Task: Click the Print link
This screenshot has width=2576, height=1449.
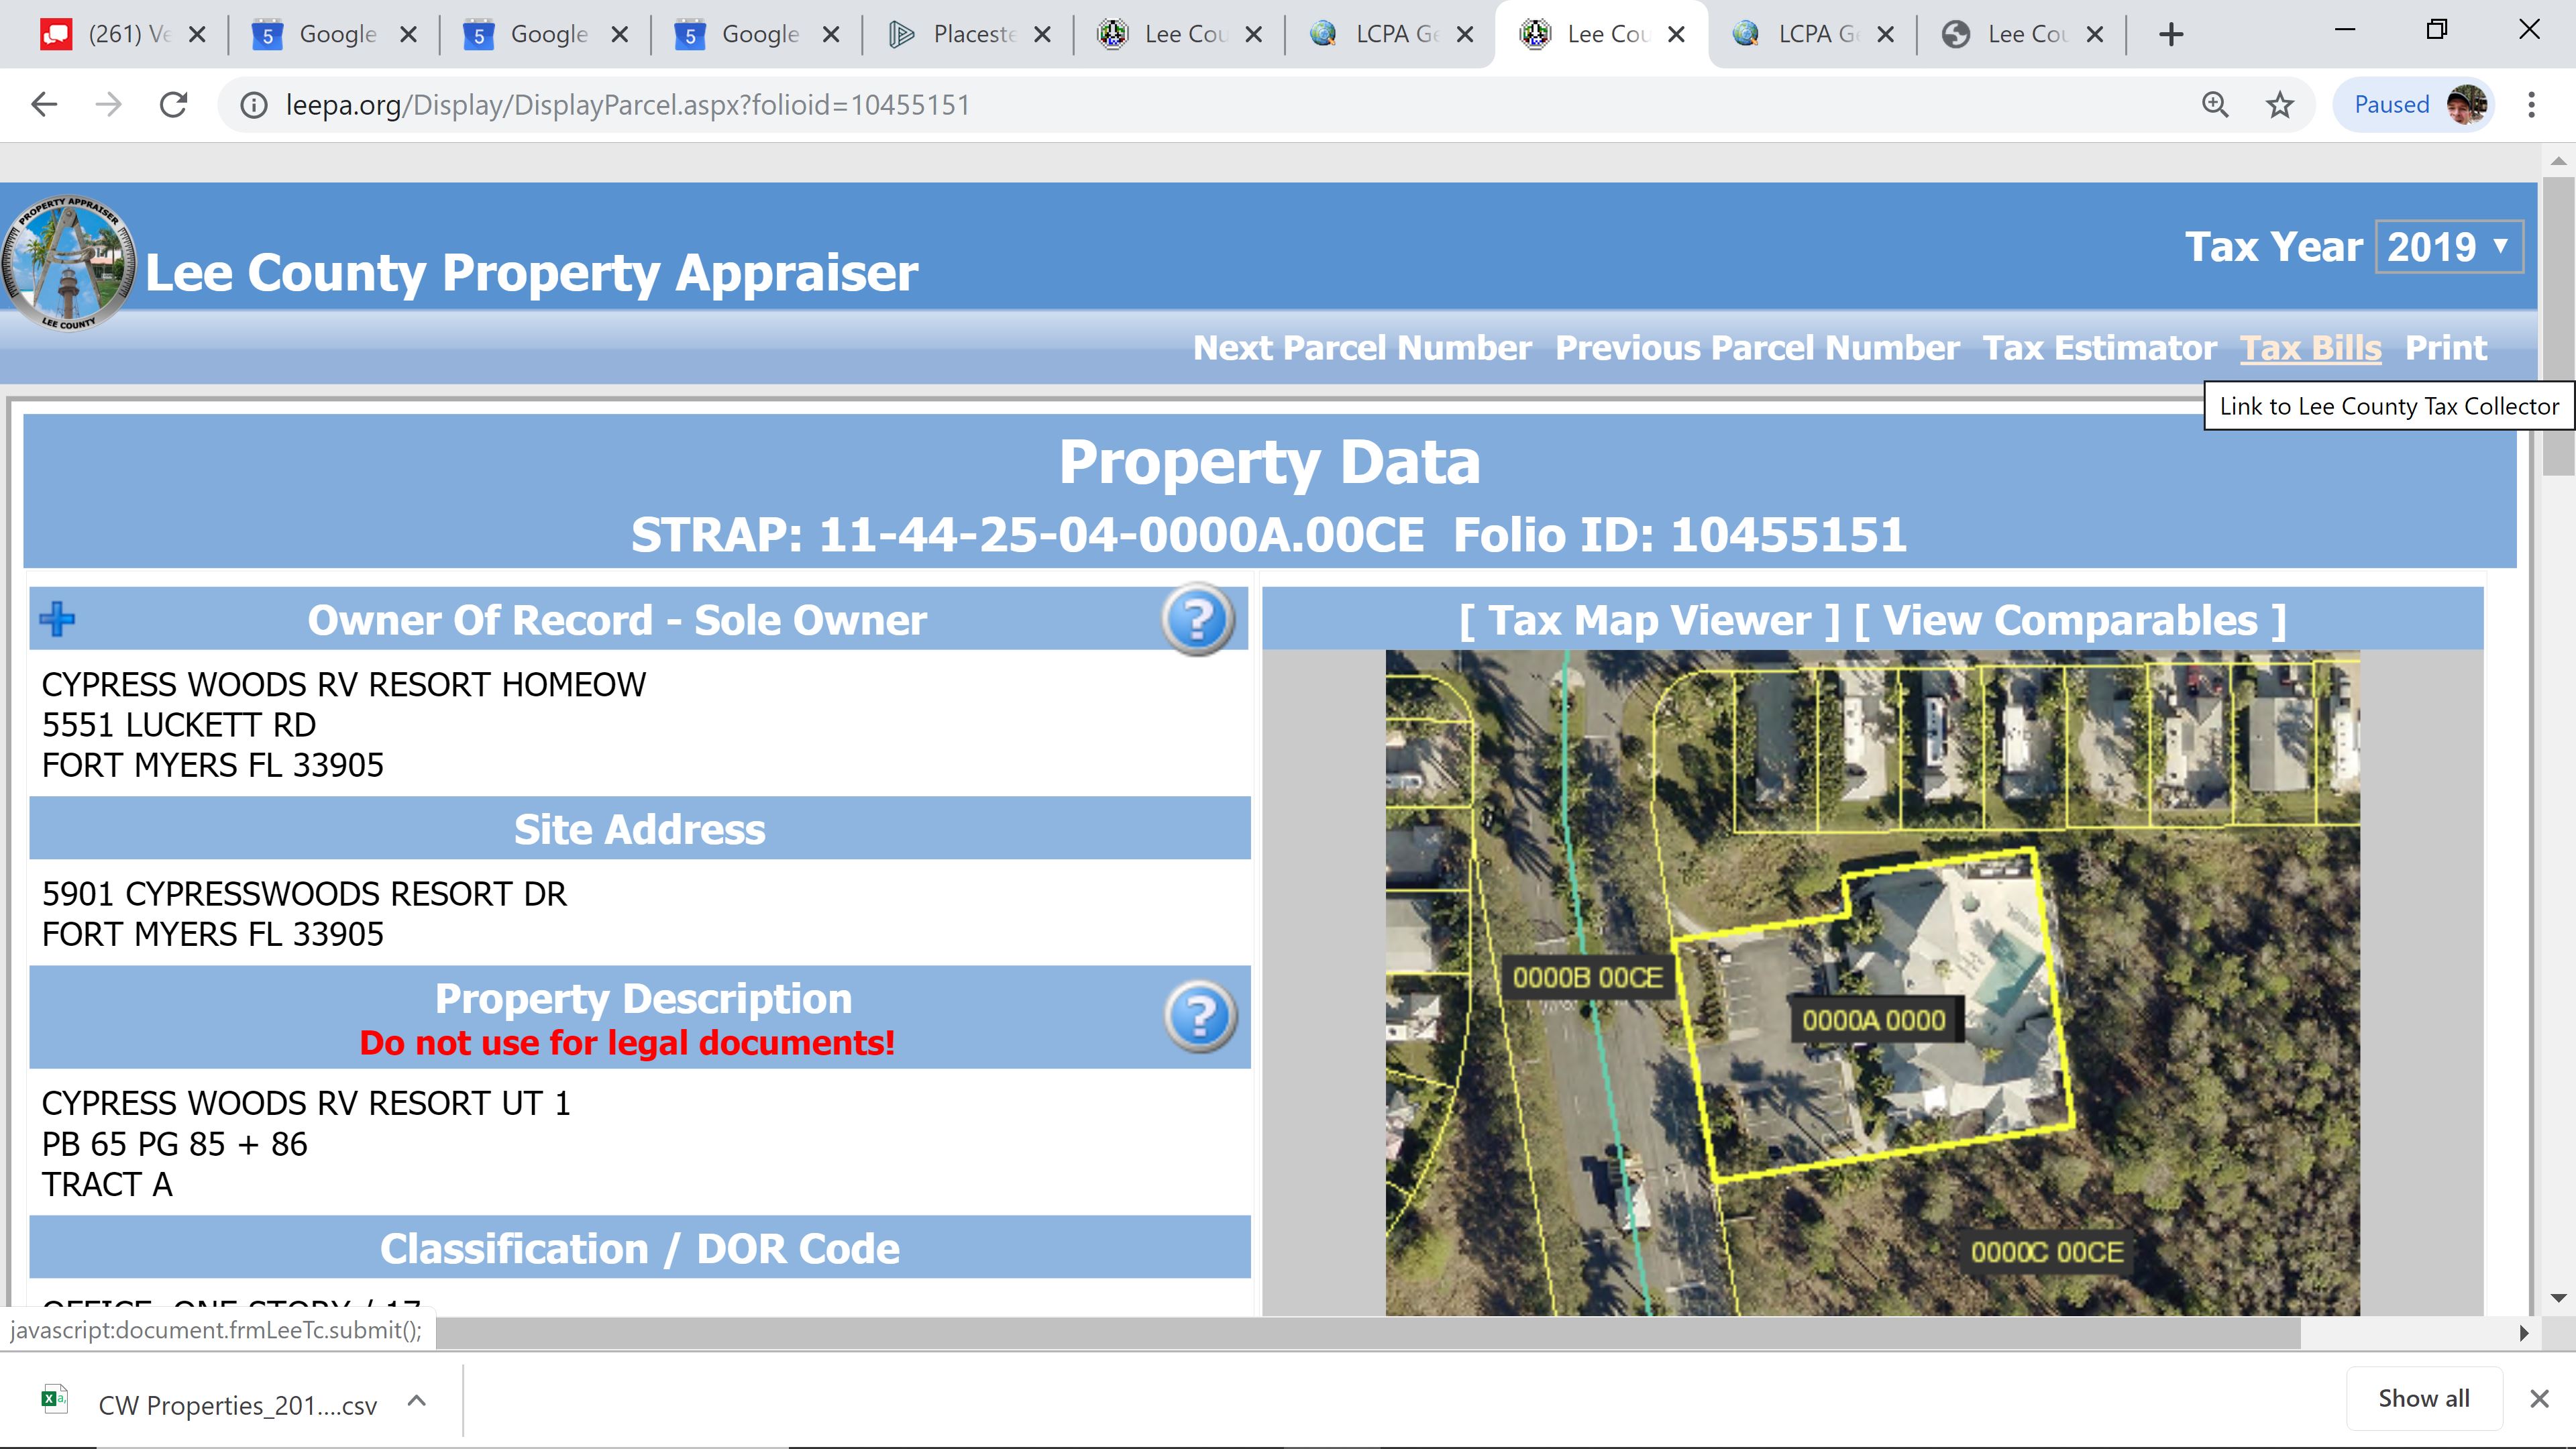Action: 2446,348
